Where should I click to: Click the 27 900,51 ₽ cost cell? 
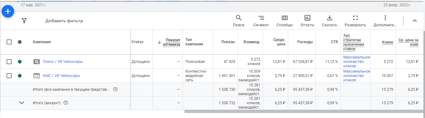[x=303, y=76]
